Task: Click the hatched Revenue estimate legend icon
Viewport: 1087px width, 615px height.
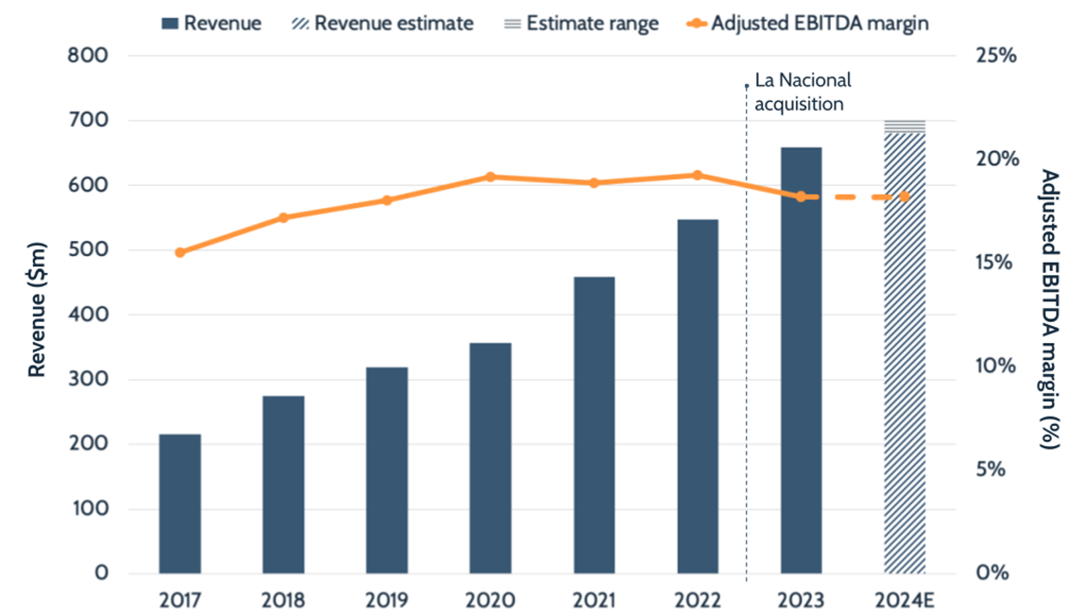Action: pyautogui.click(x=297, y=24)
